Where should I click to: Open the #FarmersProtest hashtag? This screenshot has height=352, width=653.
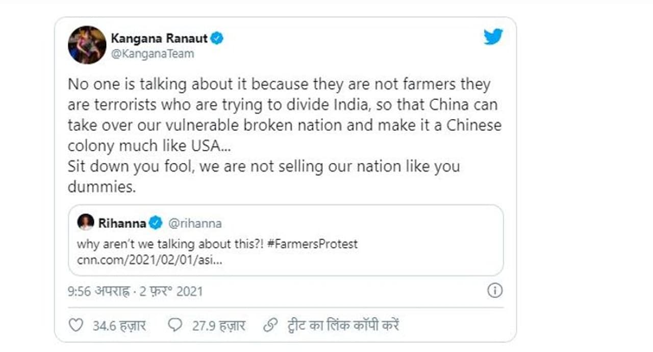tap(312, 244)
